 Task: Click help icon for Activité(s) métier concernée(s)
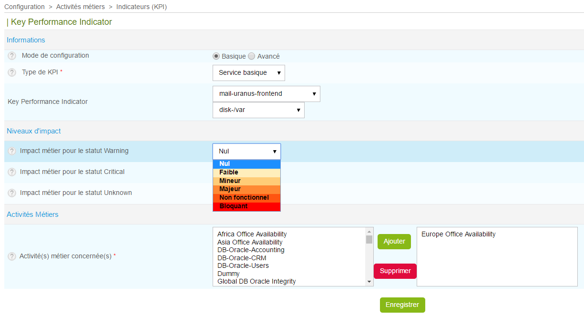click(x=12, y=256)
